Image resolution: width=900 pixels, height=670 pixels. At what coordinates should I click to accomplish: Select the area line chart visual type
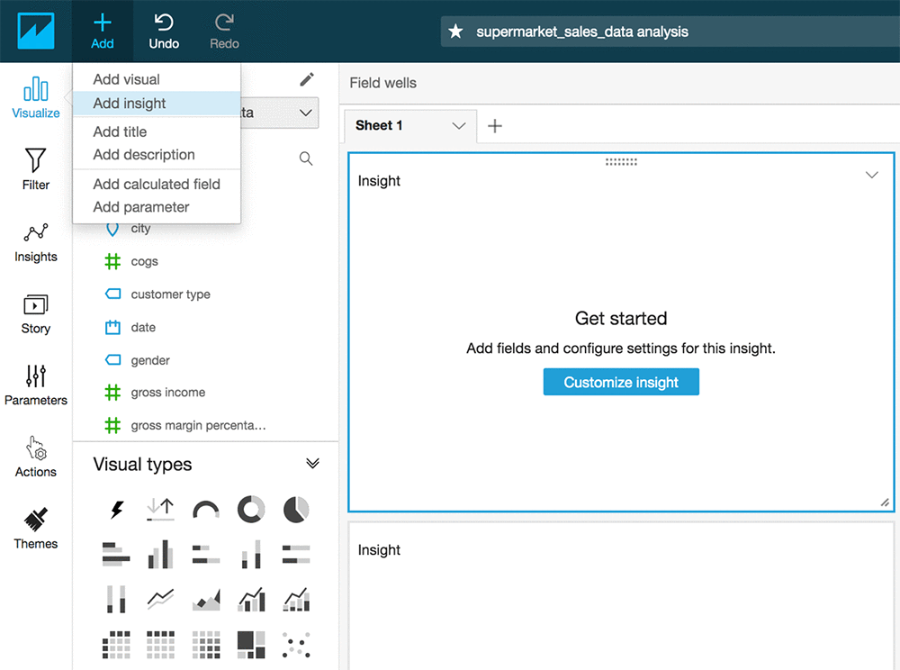point(206,600)
